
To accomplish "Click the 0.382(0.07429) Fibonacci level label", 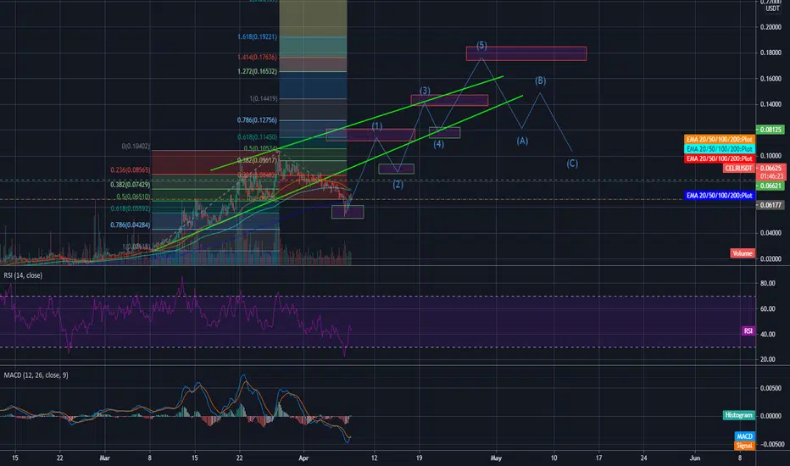I will (130, 185).
